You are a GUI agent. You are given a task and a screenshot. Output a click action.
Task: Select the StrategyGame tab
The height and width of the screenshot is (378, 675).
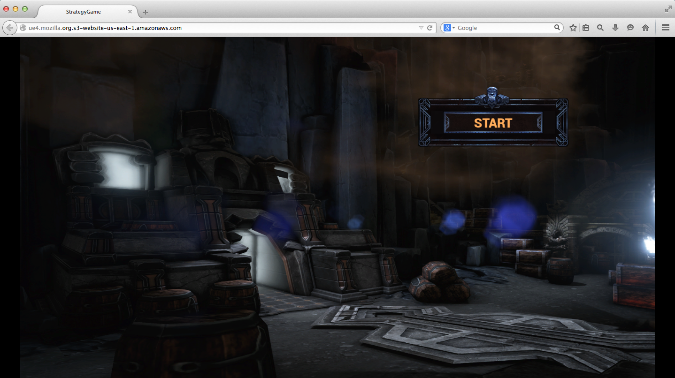click(83, 12)
